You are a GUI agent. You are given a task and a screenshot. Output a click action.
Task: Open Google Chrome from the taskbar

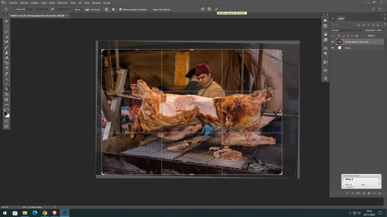pyautogui.click(x=45, y=213)
